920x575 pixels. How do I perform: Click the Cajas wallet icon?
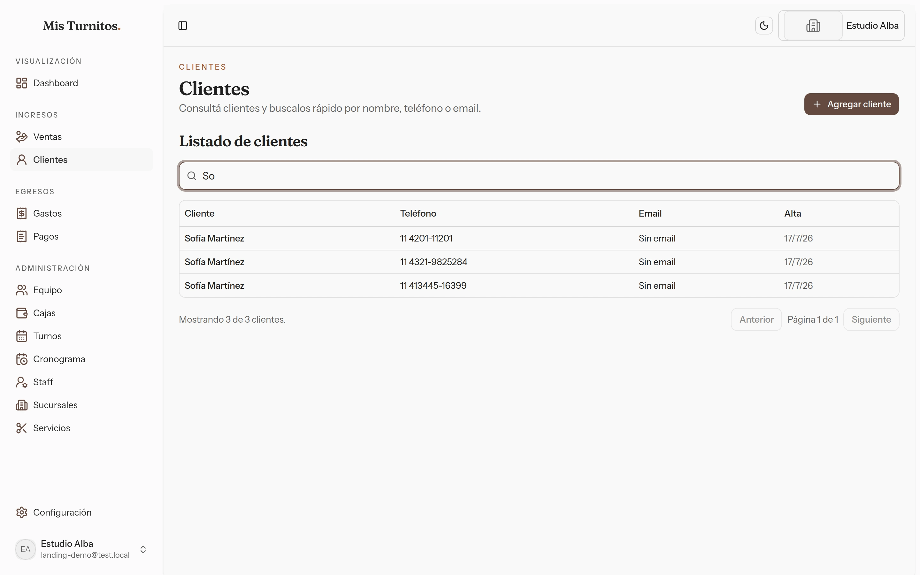coord(22,313)
